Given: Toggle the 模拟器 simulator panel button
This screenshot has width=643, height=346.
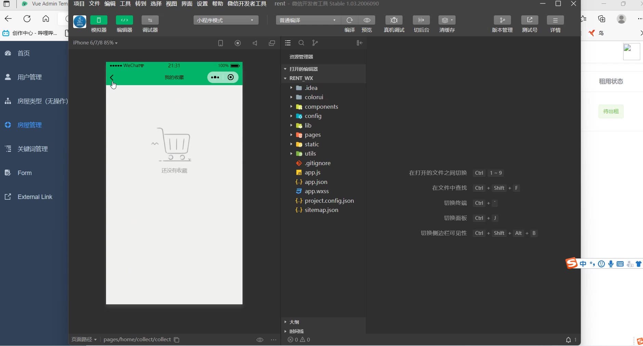Looking at the screenshot, I should coord(99,20).
